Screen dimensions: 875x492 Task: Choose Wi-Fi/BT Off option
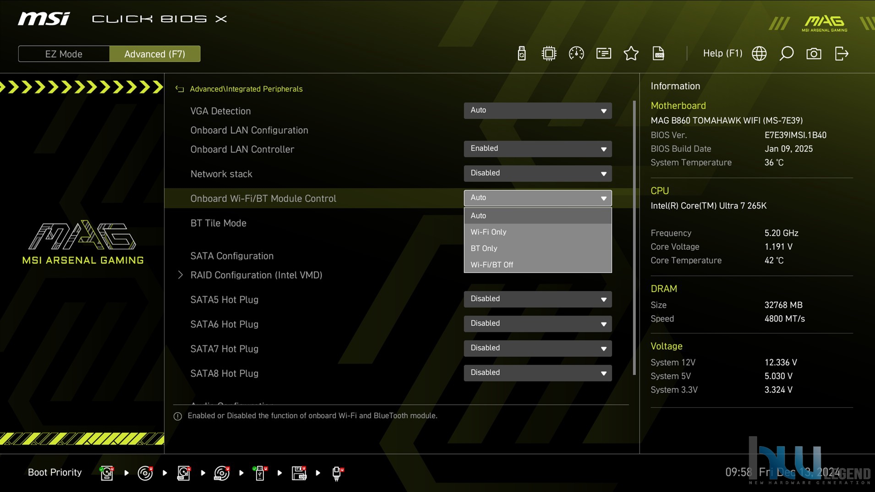click(537, 265)
